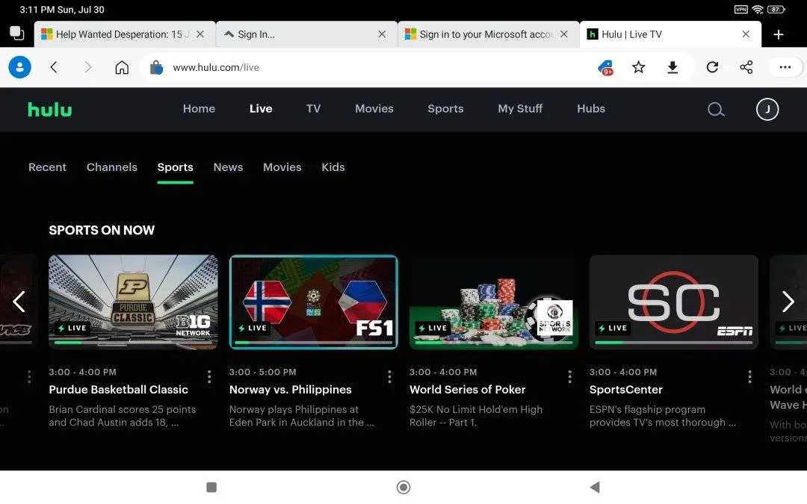This screenshot has width=807, height=504.
Task: Select the Kids live filter
Action: pyautogui.click(x=333, y=167)
